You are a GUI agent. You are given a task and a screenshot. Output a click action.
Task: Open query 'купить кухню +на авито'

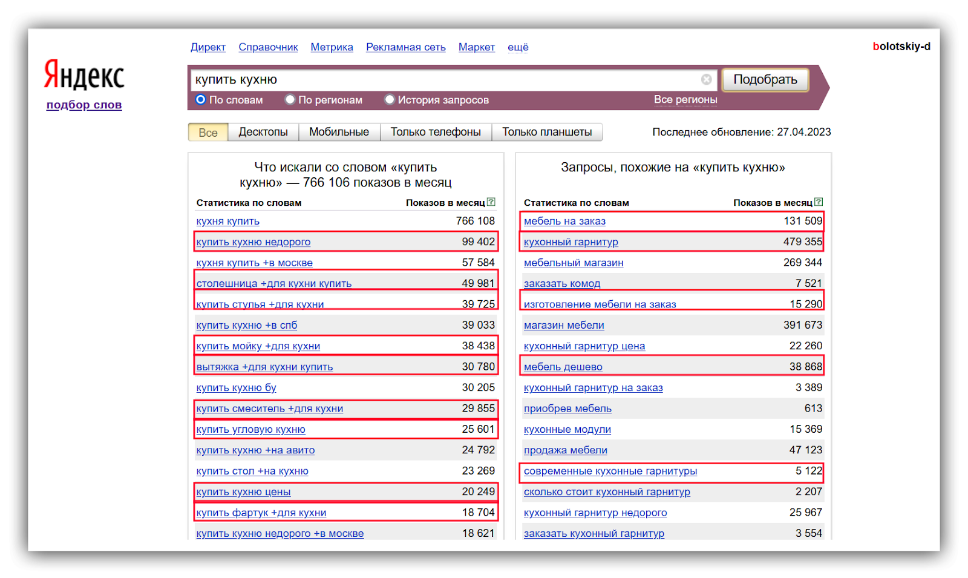click(x=256, y=450)
